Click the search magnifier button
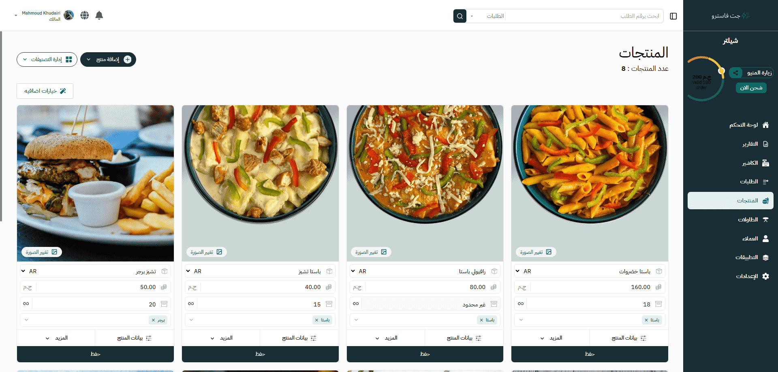 [x=460, y=16]
